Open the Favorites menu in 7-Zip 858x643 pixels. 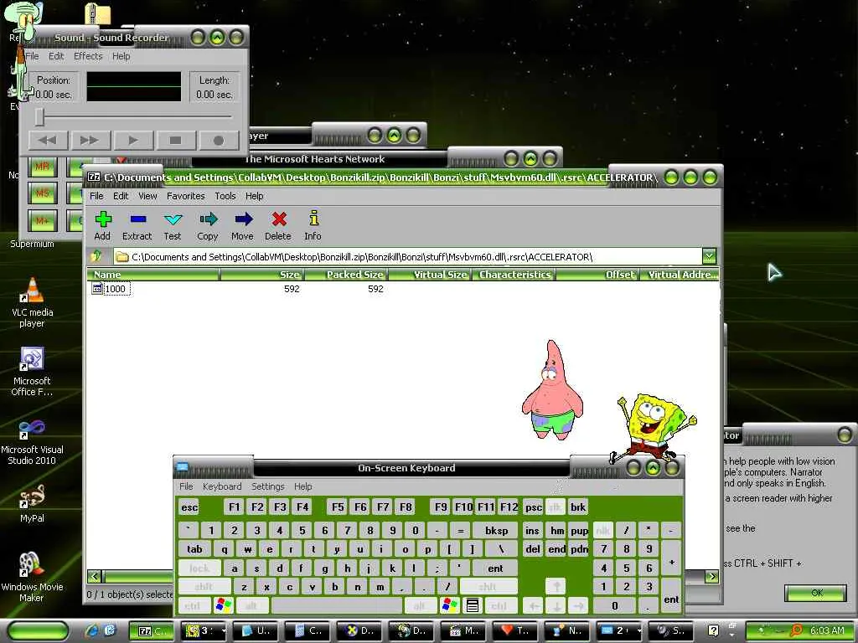(186, 196)
